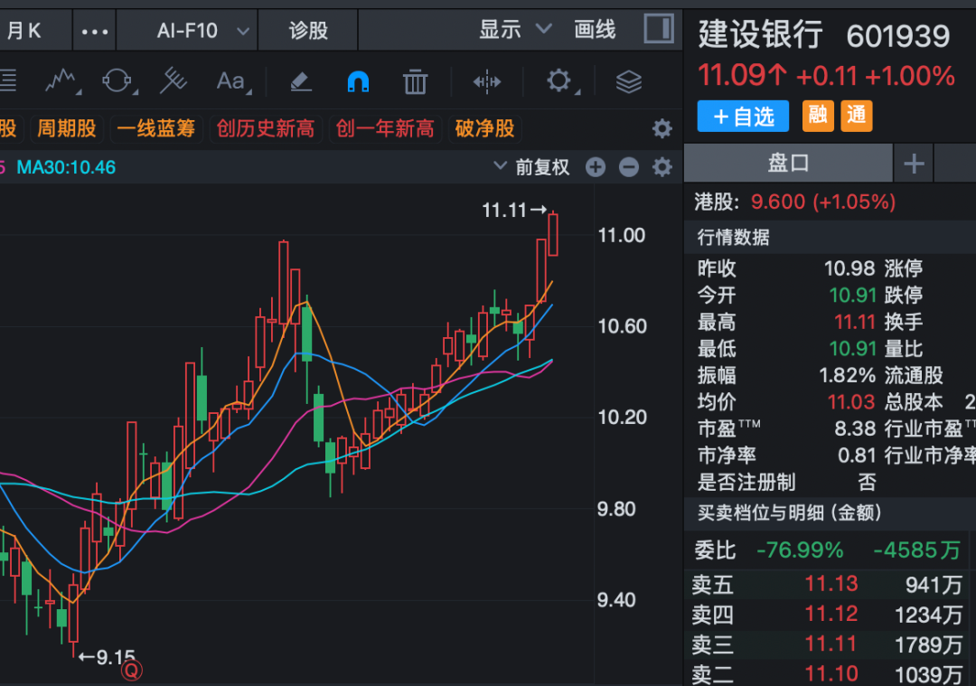Click stock code 601939
This screenshot has height=686, width=976.
[897, 36]
